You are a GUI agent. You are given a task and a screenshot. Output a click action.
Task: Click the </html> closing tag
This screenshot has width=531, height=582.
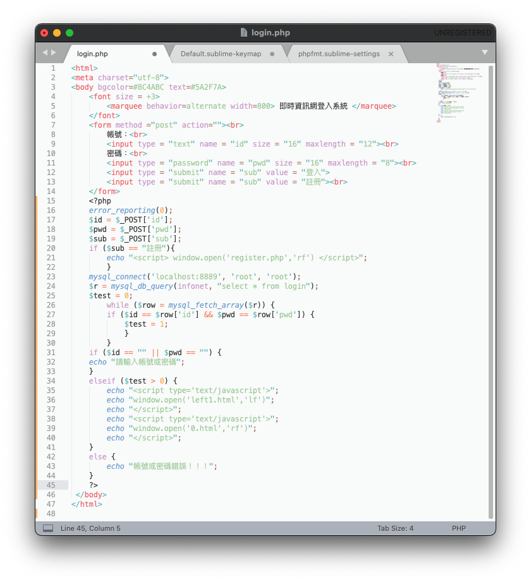click(x=87, y=504)
